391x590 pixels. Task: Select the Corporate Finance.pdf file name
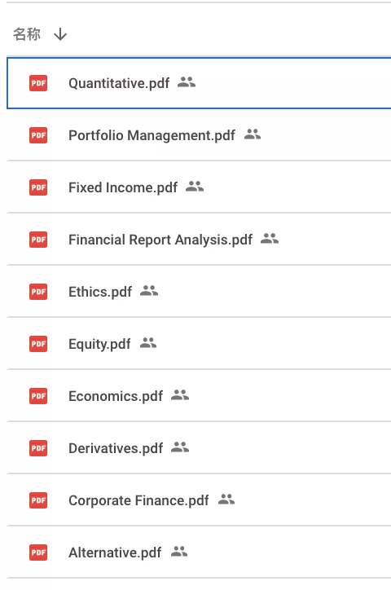[138, 500]
